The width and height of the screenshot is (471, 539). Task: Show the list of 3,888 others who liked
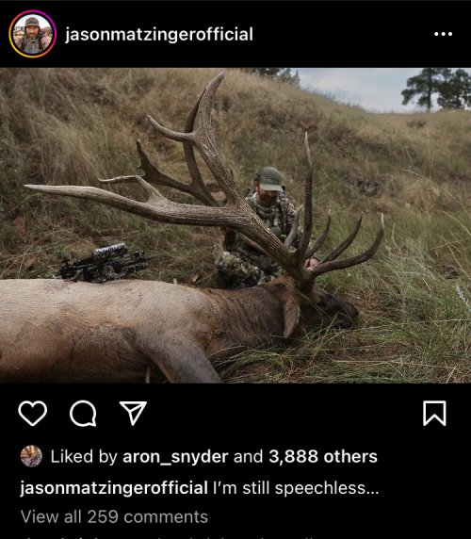coord(323,456)
